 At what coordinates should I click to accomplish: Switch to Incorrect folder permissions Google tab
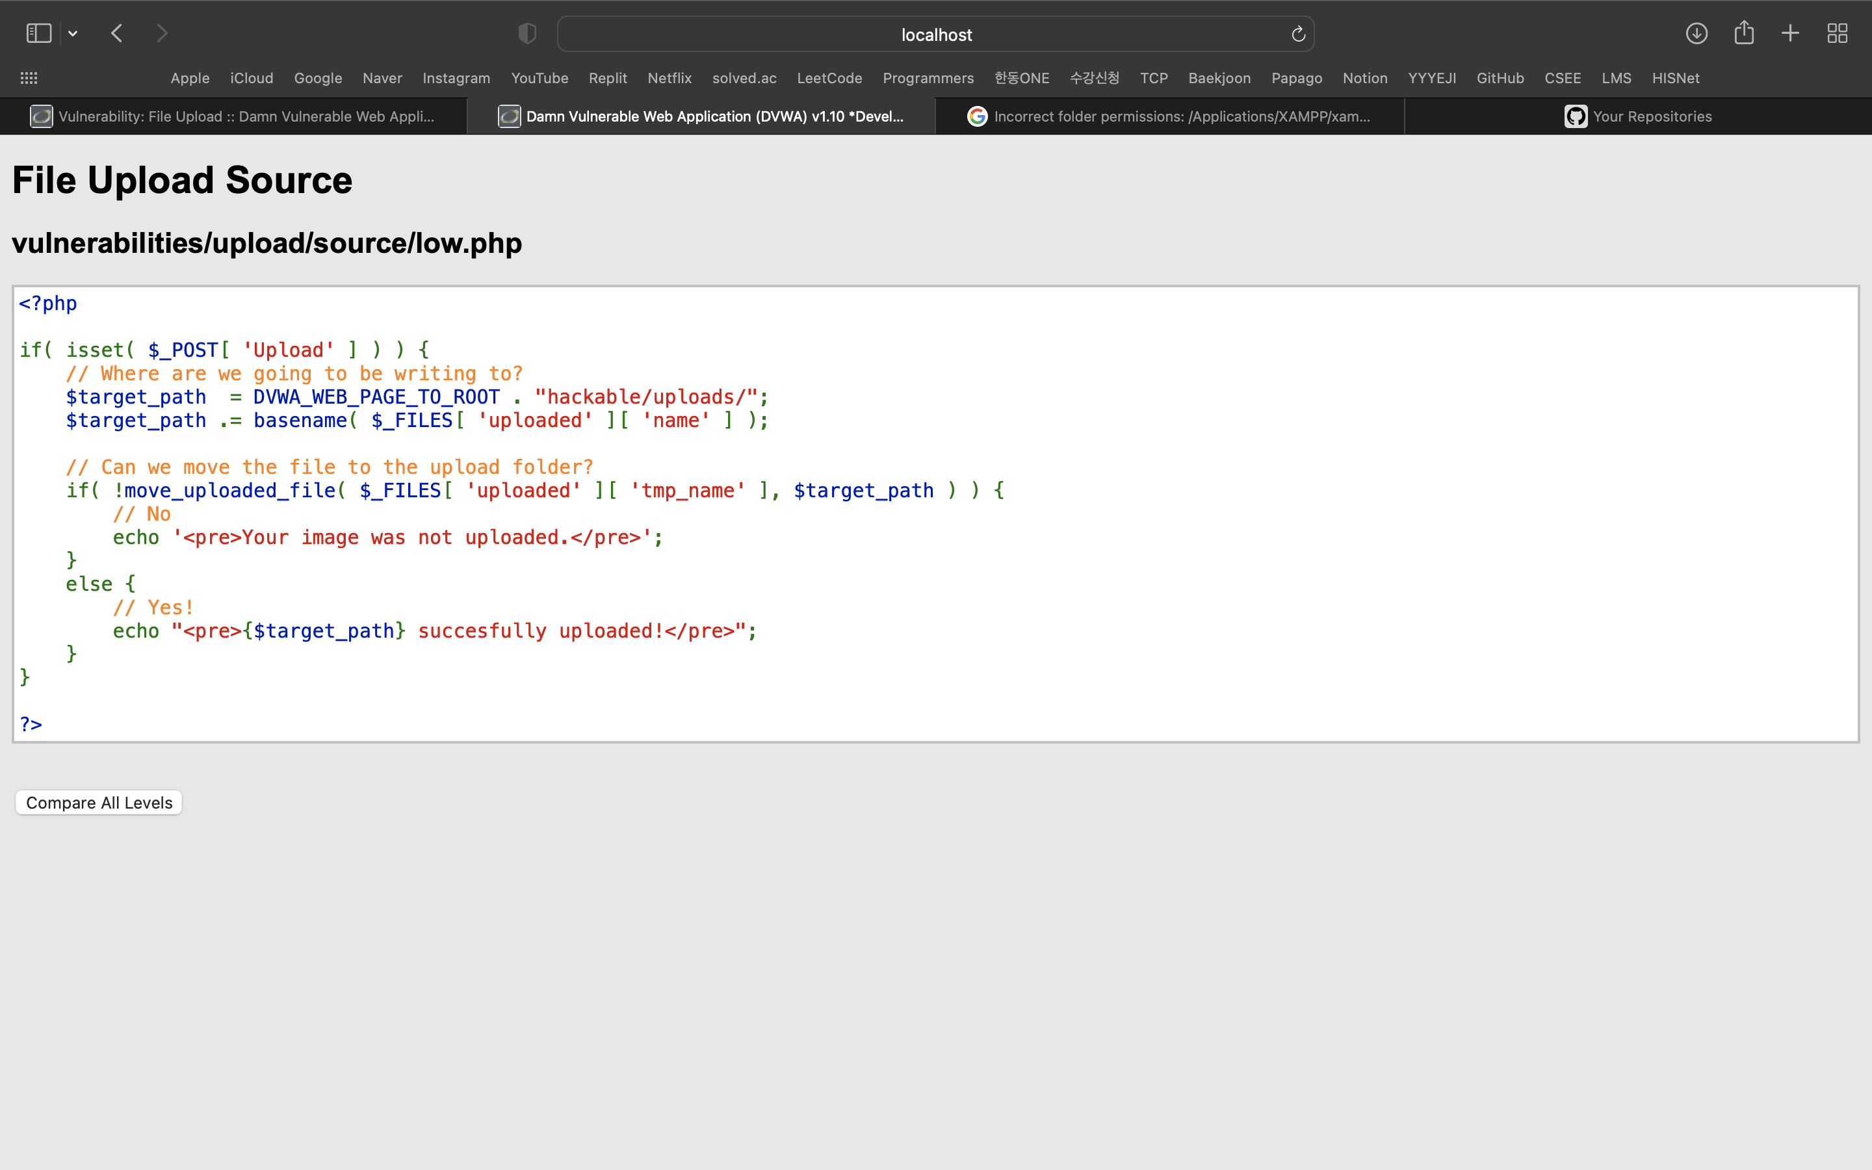click(1169, 116)
